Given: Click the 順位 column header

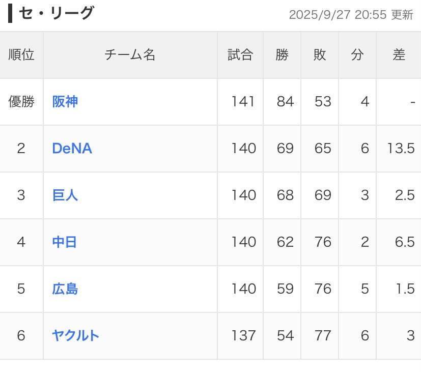Looking at the screenshot, I should [21, 55].
